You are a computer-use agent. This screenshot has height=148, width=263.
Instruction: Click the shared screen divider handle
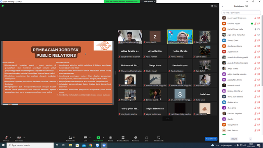click(x=115, y=73)
